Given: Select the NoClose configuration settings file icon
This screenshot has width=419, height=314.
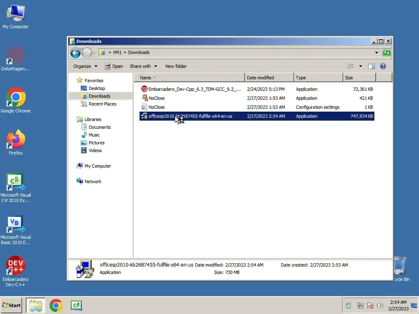Looking at the screenshot, I should 144,107.
